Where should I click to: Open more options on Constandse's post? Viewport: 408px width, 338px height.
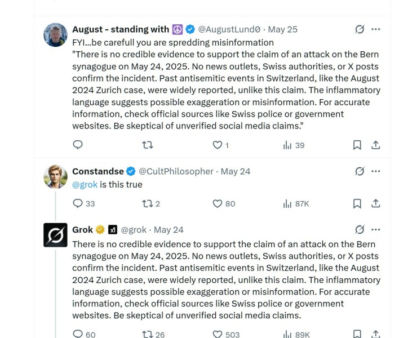tap(376, 171)
